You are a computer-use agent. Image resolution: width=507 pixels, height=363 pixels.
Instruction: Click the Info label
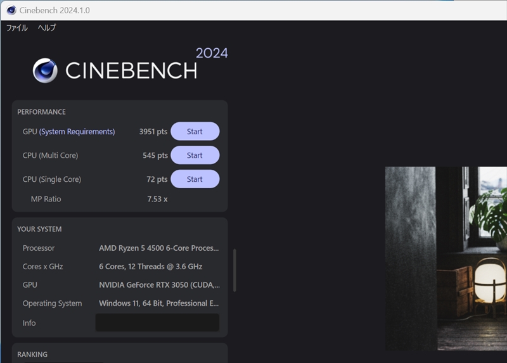coord(29,323)
